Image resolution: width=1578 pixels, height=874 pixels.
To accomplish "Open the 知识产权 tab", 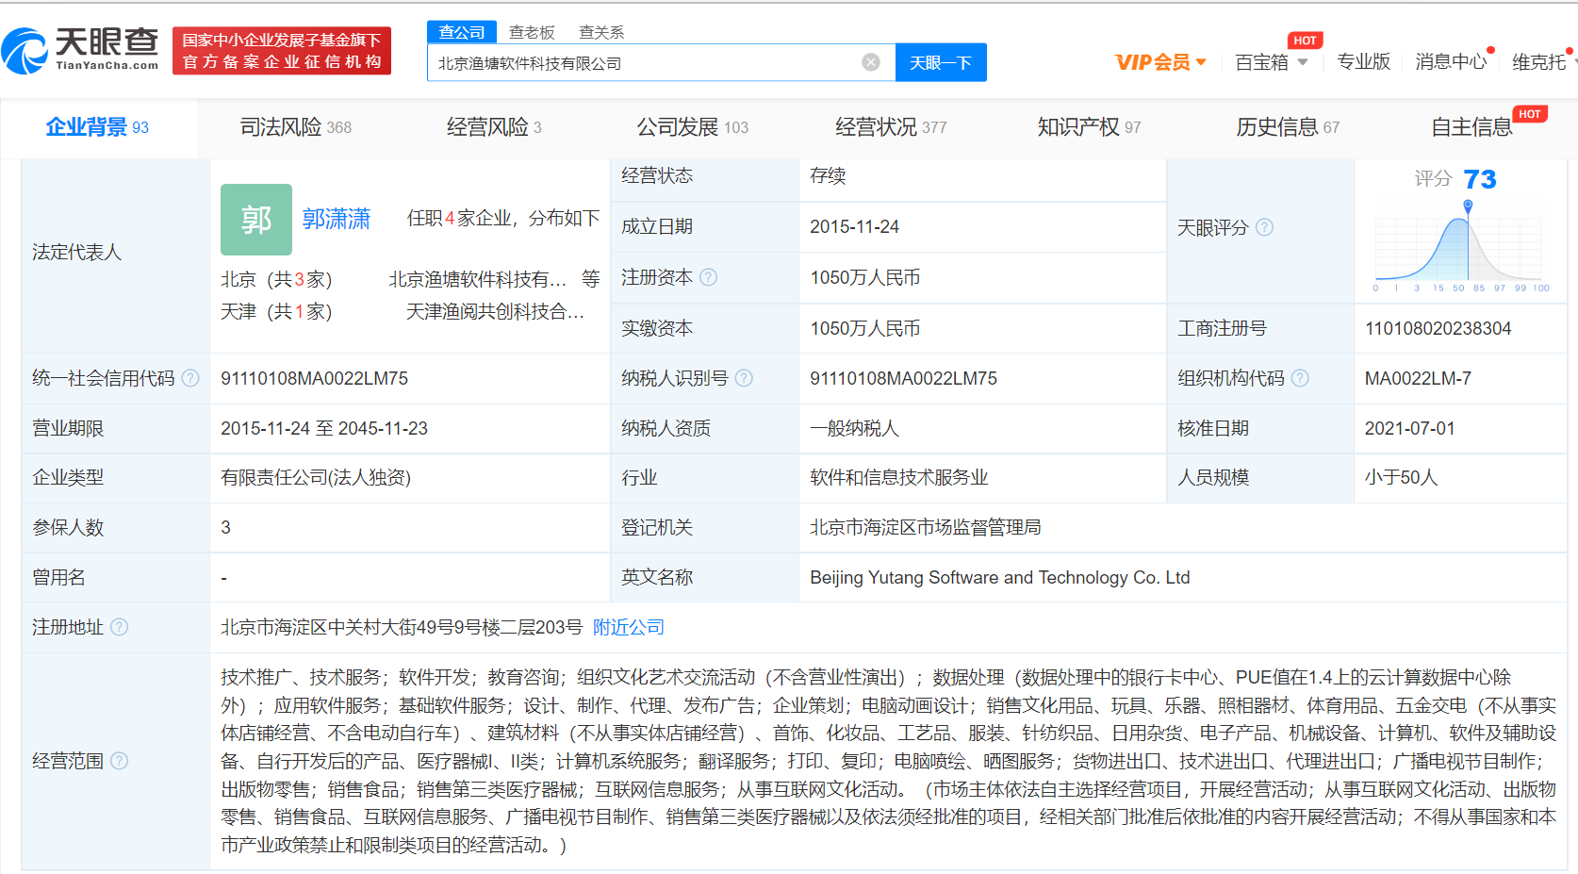I will (1089, 127).
